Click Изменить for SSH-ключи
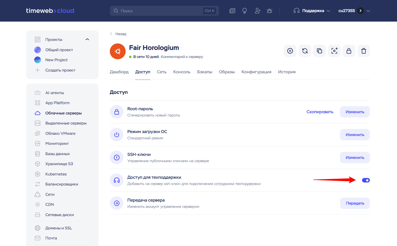397x246 pixels. [355, 158]
